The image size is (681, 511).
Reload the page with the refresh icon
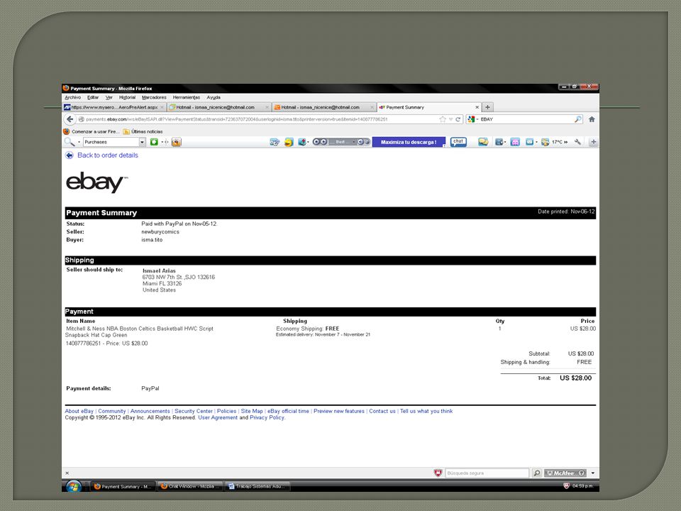pos(458,119)
